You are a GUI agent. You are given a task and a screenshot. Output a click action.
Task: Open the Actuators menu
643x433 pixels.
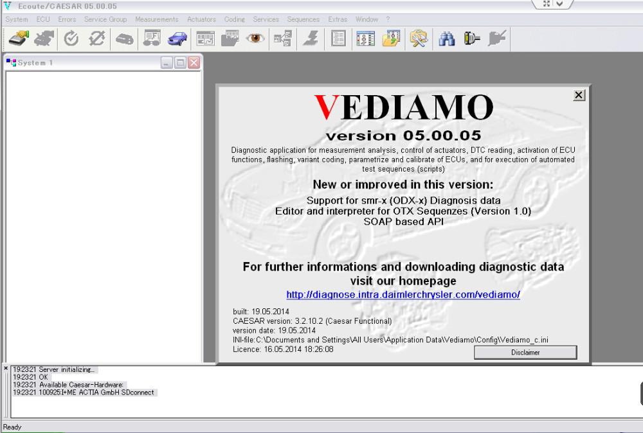[x=201, y=19]
